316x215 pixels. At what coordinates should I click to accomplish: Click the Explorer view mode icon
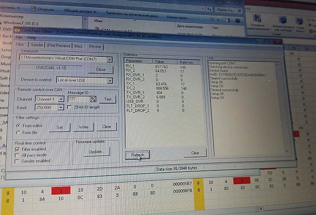coord(212,19)
